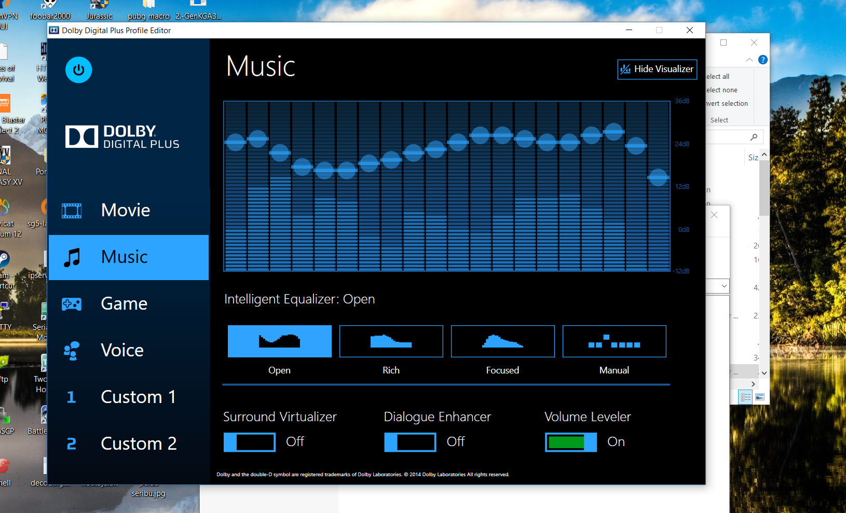Click help icon in Explorer window

tap(762, 60)
